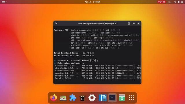Click the 'mbedtls-3.6.5-1-...' download row name
This screenshot has height=104, width=185.
(66, 76)
